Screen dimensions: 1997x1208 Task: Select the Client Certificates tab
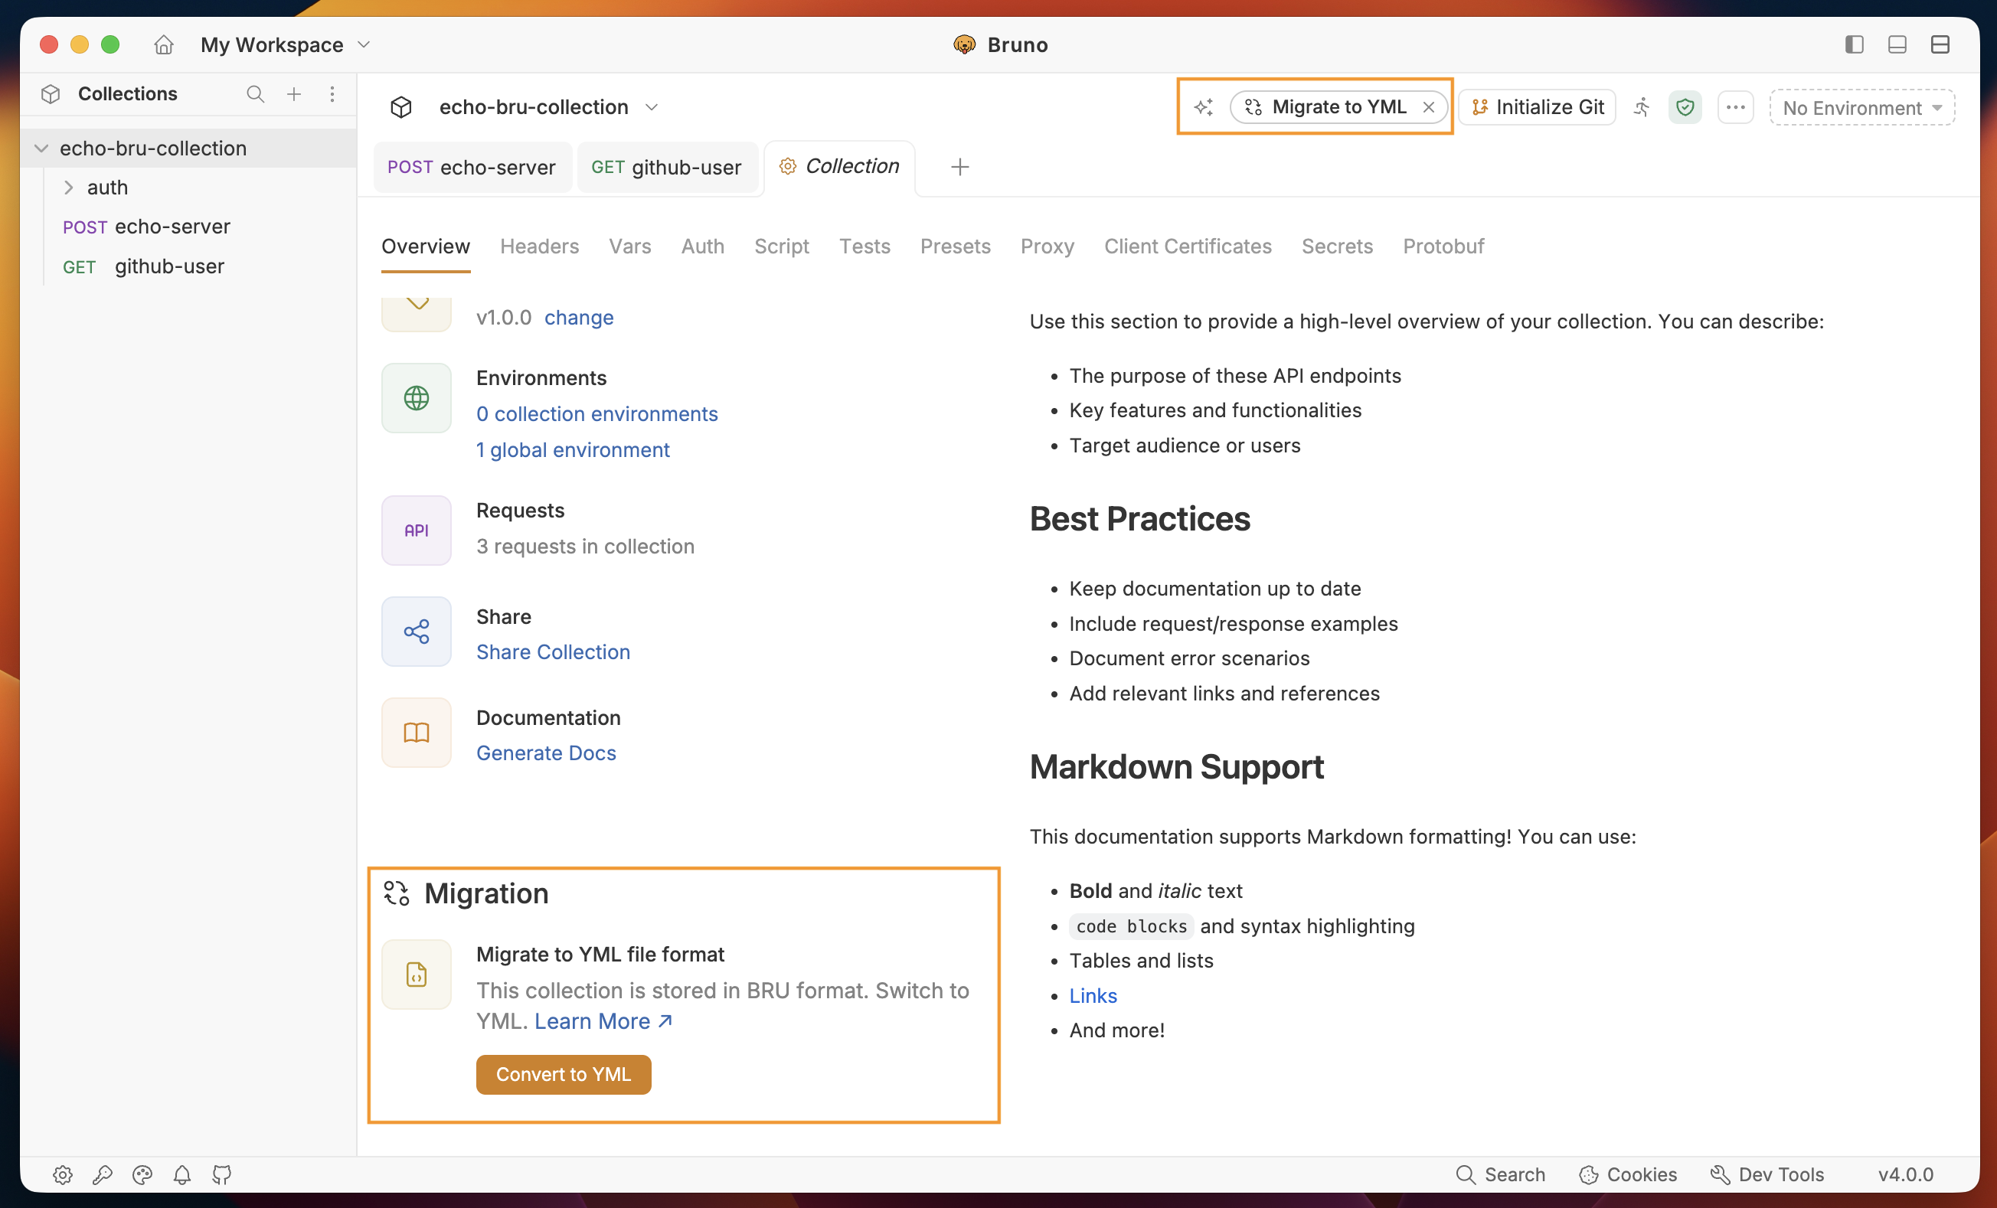point(1188,246)
